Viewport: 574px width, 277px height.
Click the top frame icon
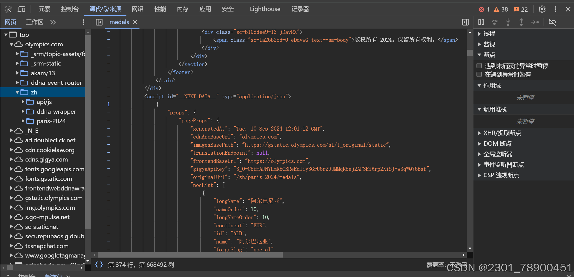coord(13,35)
